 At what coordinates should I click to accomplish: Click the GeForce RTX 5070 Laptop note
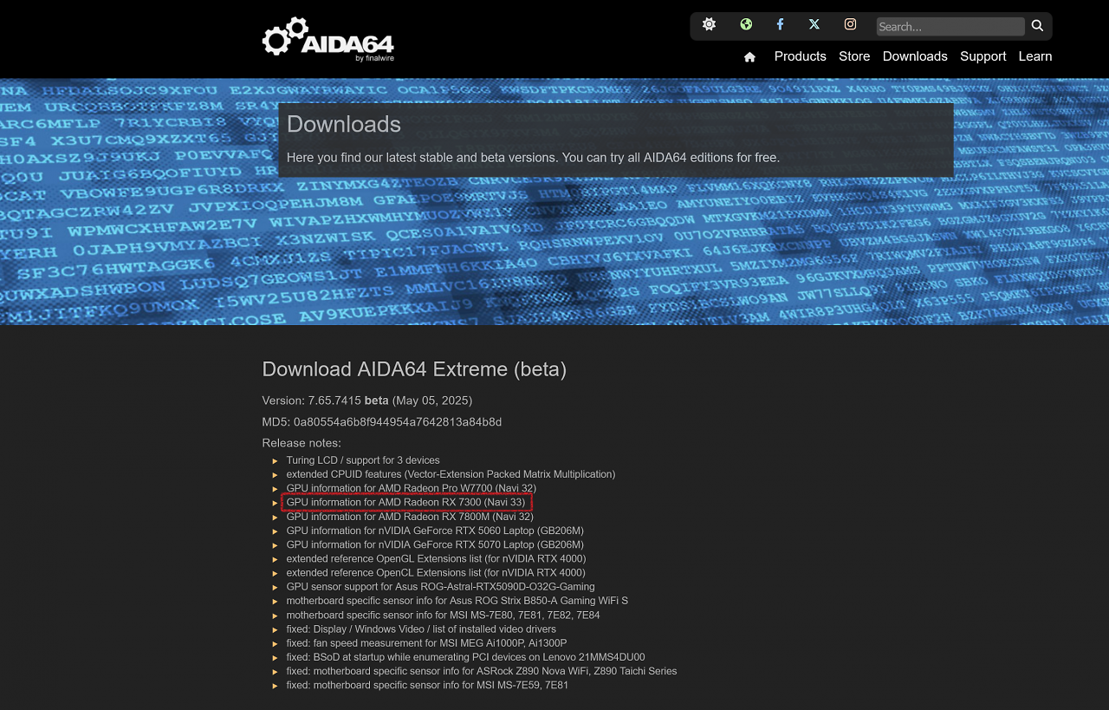[435, 544]
